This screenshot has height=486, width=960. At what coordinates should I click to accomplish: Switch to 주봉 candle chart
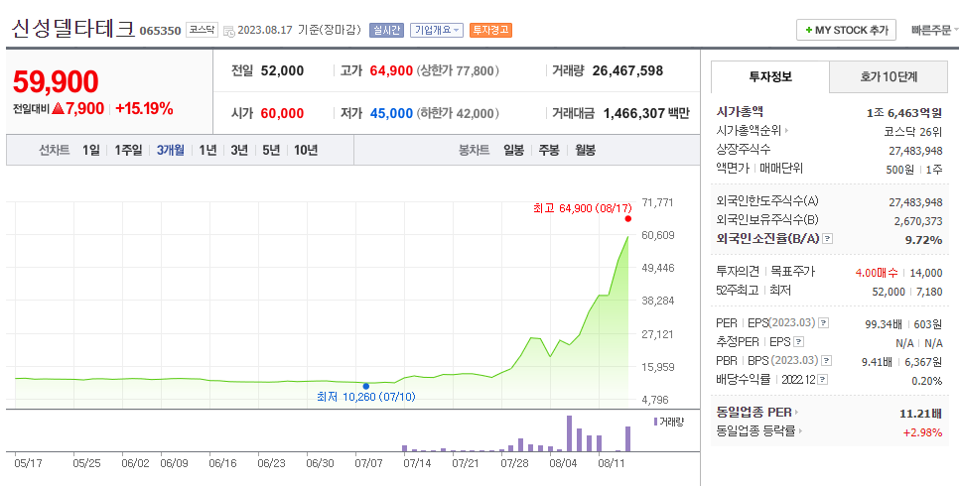(x=549, y=151)
